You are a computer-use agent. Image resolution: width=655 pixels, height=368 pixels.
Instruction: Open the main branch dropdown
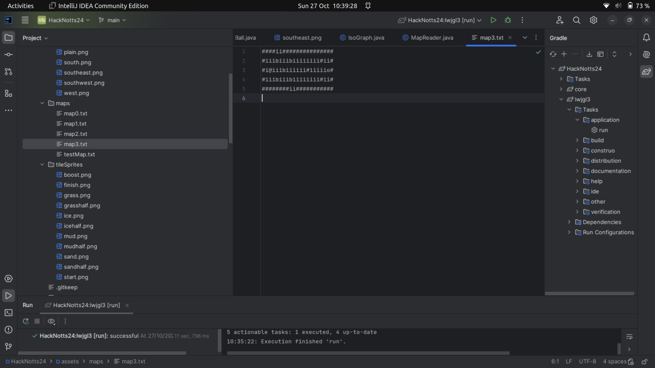[113, 20]
